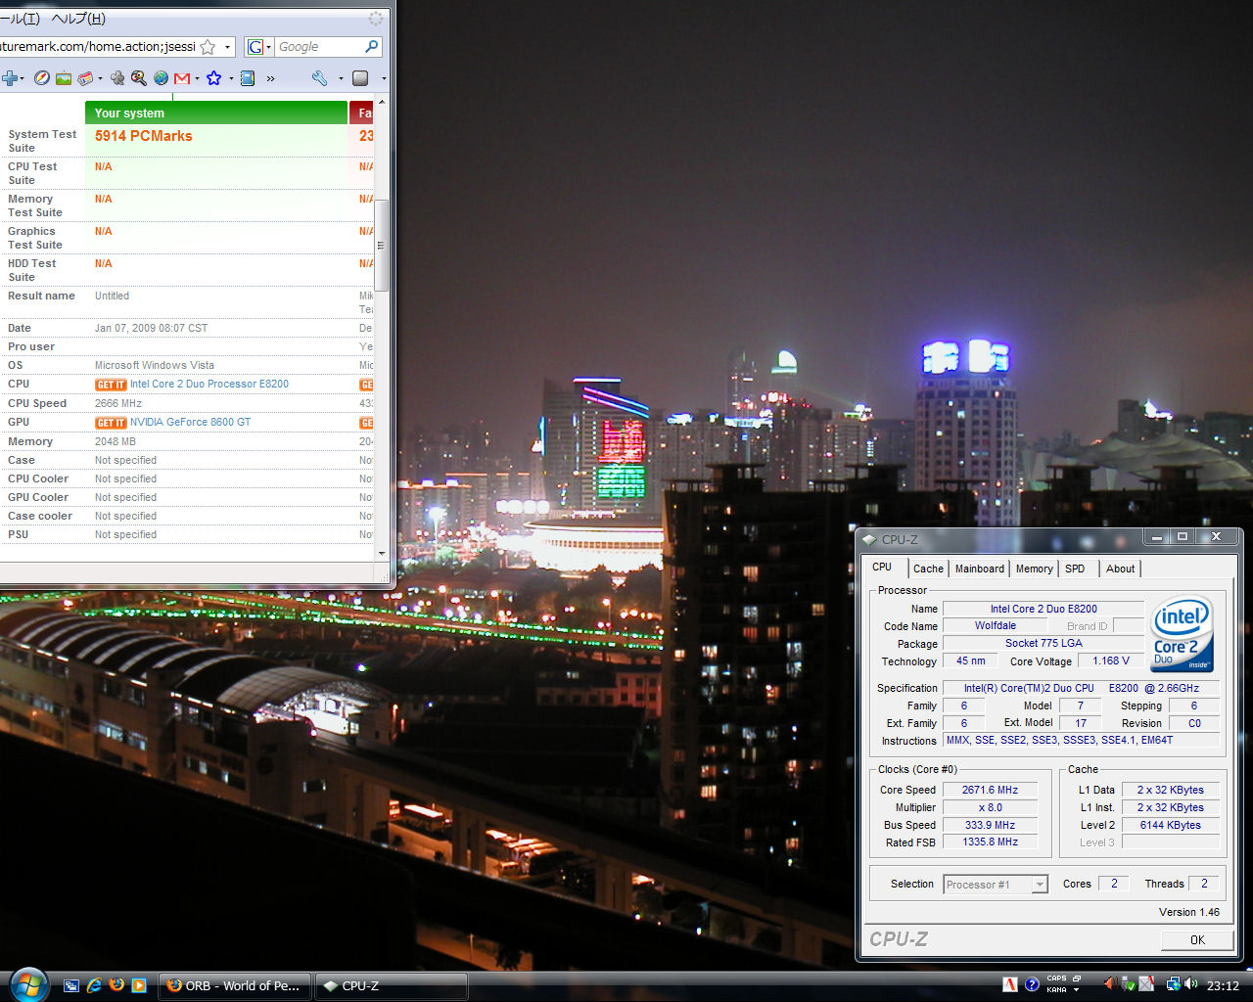Click the blue notebook toolbar icon
This screenshot has width=1253, height=1002.
(248, 78)
